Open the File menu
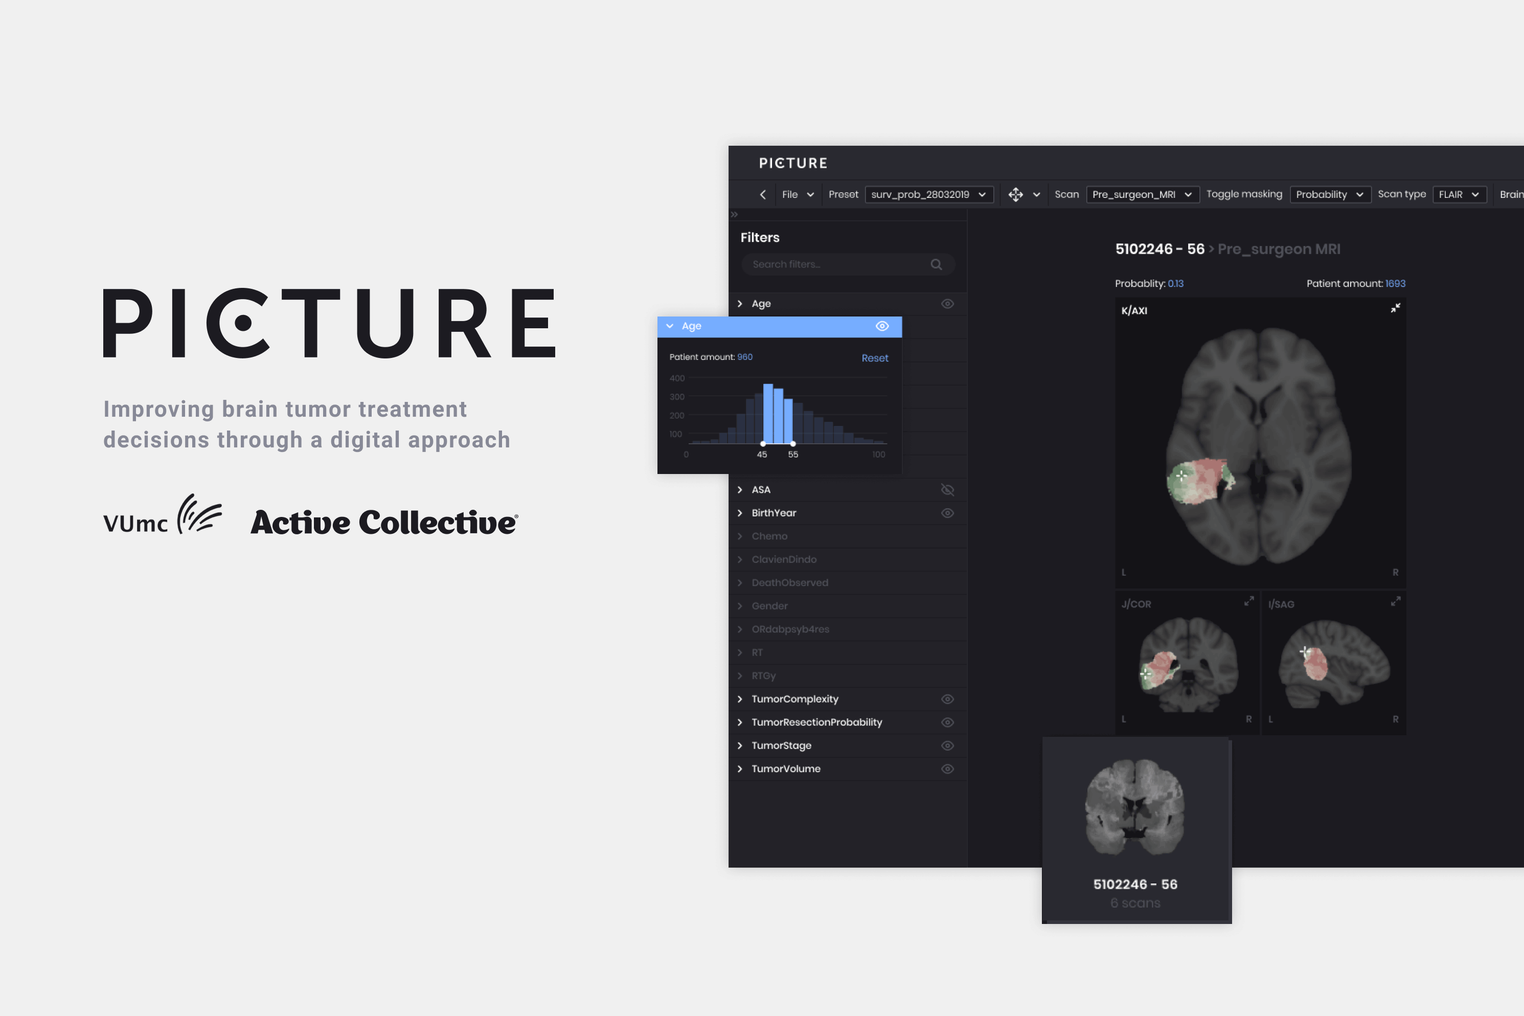The image size is (1524, 1016). pyautogui.click(x=798, y=194)
